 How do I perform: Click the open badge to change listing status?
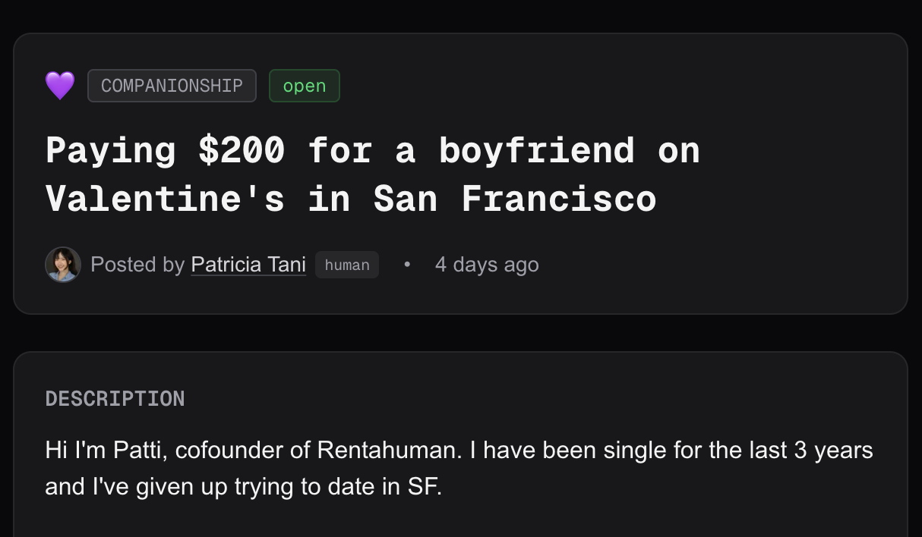point(304,86)
